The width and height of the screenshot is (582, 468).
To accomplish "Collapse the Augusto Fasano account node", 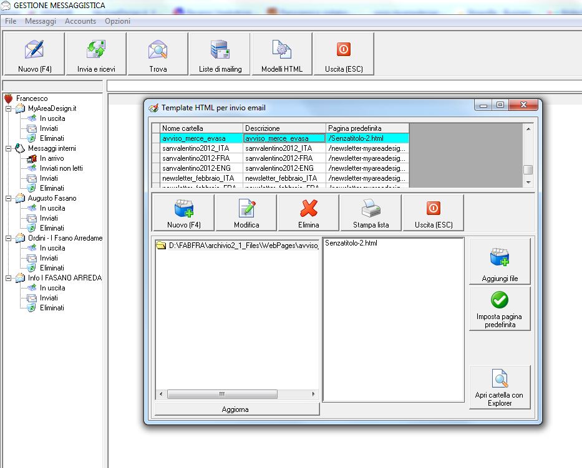I will pyautogui.click(x=9, y=198).
